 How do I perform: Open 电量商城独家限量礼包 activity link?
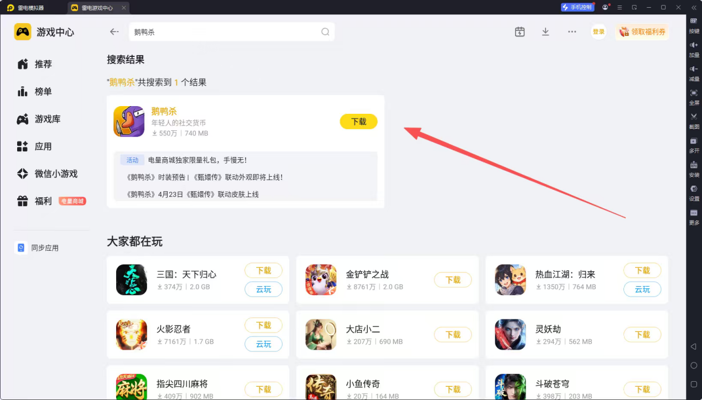tap(197, 160)
